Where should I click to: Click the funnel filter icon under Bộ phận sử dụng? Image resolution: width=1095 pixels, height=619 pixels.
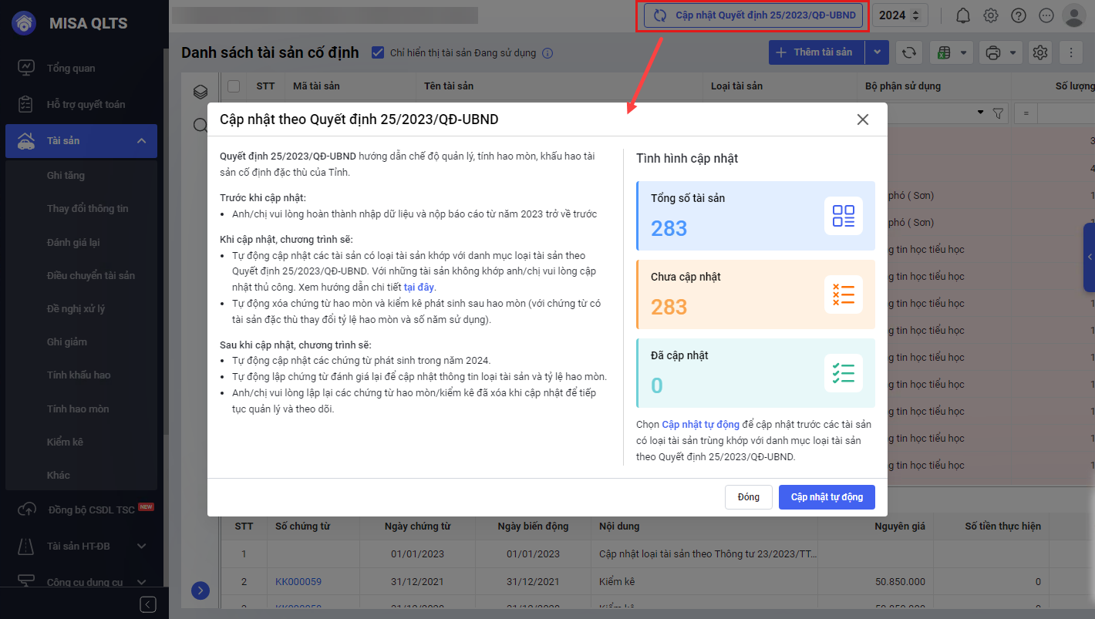coord(999,113)
